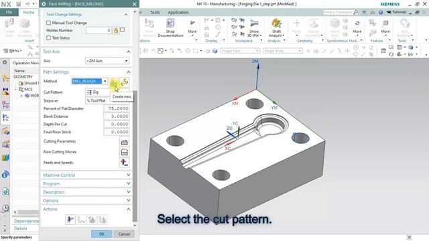Open Tutorials link
Viewport: 429px width, 241px height.
[396, 12]
